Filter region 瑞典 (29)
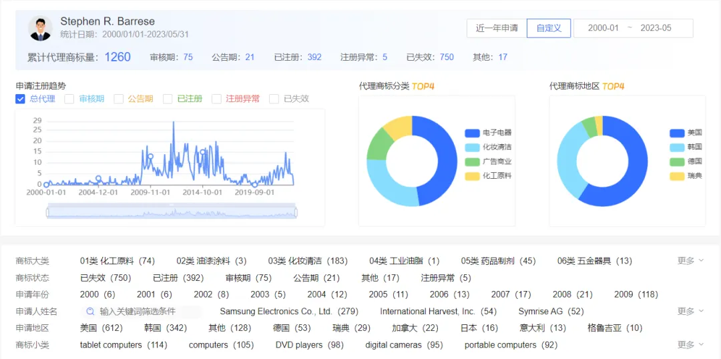This screenshot has height=359, width=721. 352,328
